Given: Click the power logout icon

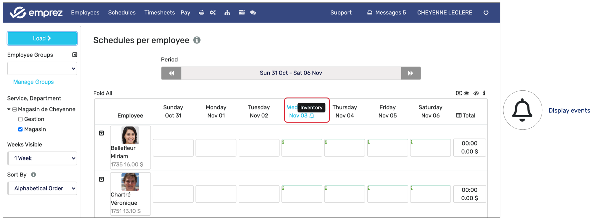Looking at the screenshot, I should tap(486, 12).
